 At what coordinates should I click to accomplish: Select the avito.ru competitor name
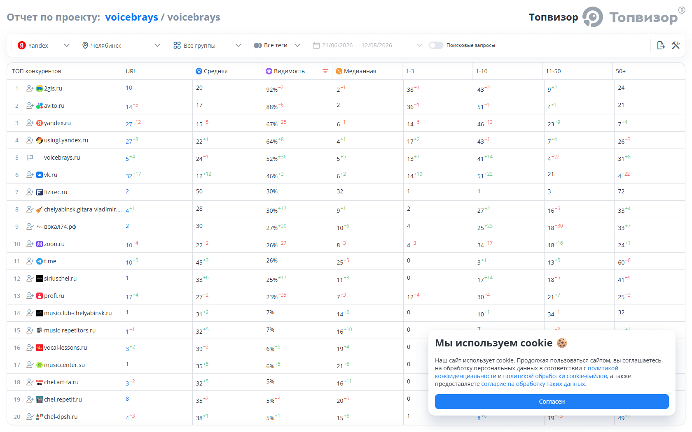click(x=54, y=106)
